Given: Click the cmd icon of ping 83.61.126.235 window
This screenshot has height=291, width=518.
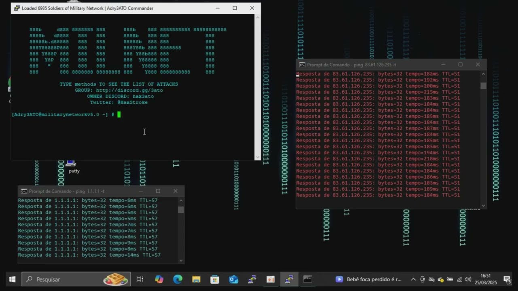Looking at the screenshot, I should (x=302, y=65).
